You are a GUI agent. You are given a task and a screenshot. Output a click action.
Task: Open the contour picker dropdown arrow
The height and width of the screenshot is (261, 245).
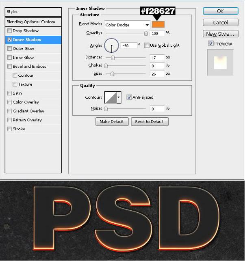tap(119, 97)
